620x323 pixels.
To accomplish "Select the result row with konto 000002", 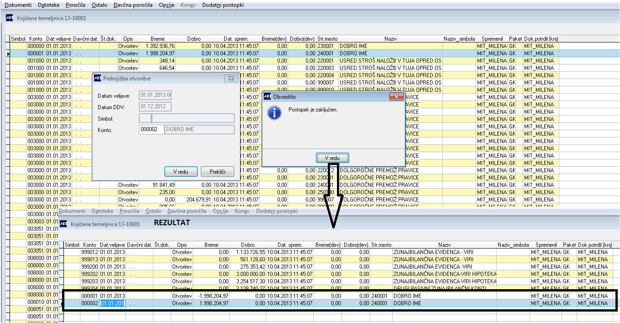I will [339, 303].
